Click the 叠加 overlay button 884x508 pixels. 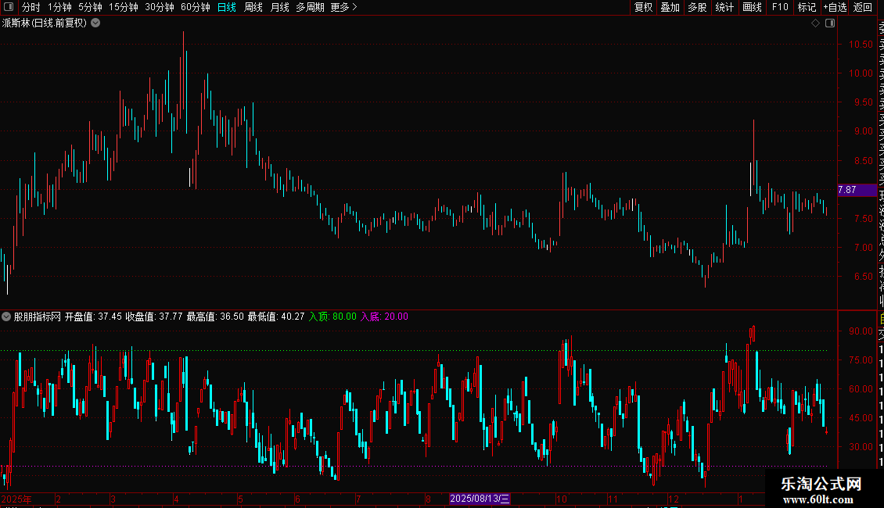point(670,7)
